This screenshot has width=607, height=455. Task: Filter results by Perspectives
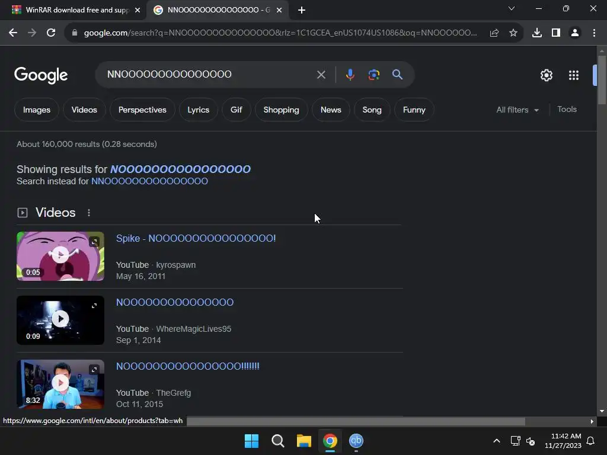click(142, 110)
